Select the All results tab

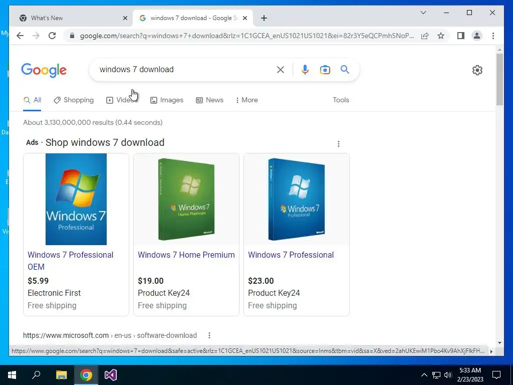pyautogui.click(x=33, y=100)
